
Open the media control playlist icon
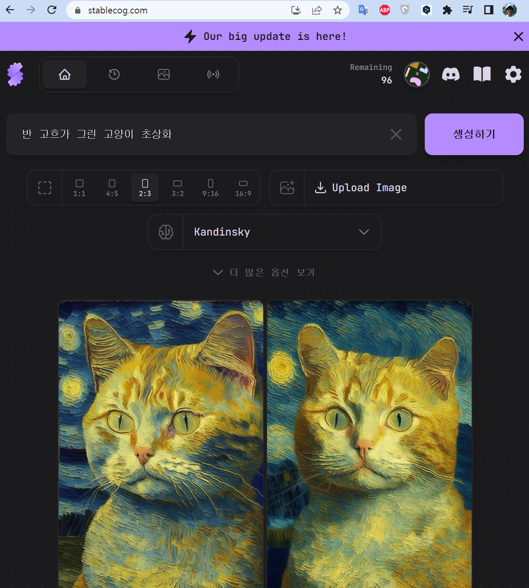click(x=468, y=10)
